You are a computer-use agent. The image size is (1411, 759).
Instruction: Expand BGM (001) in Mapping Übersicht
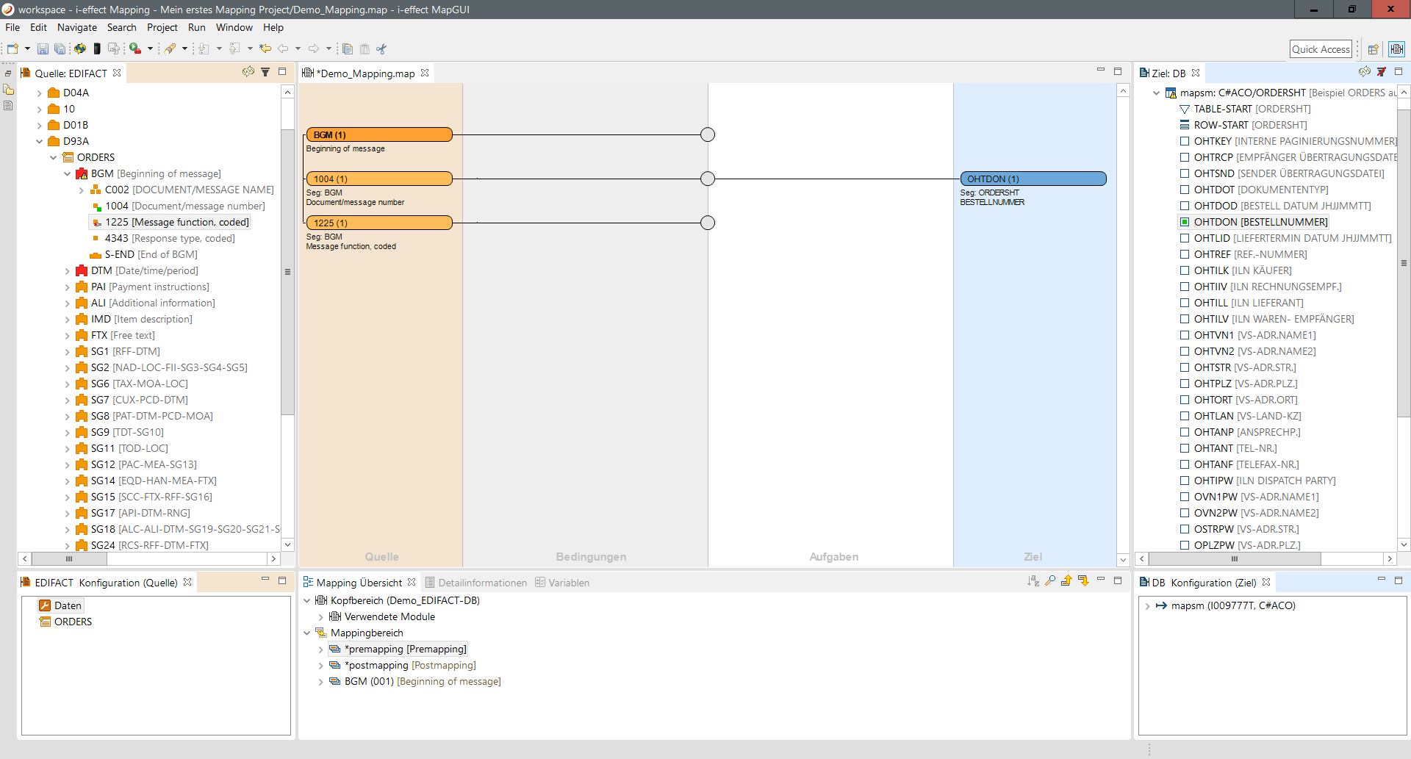(x=320, y=682)
